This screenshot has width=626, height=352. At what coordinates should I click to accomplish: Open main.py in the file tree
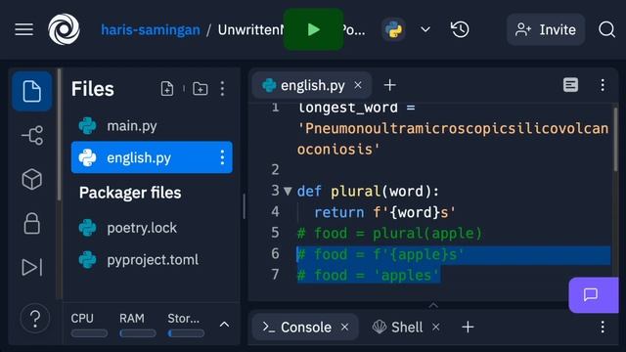click(152, 126)
